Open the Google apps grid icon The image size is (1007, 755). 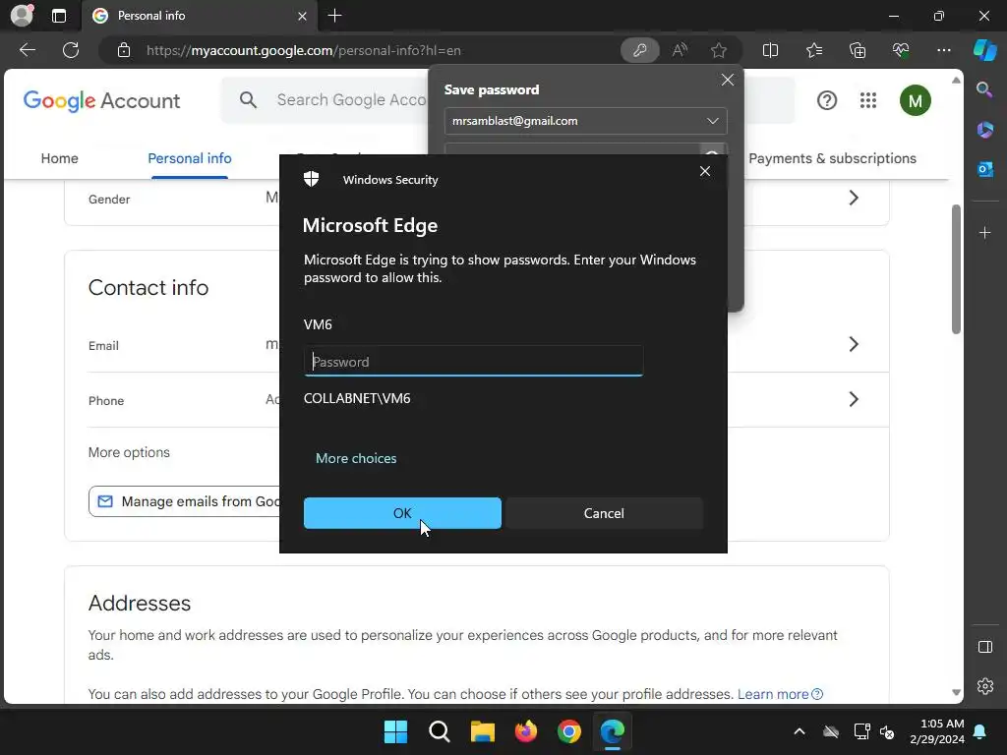point(868,100)
